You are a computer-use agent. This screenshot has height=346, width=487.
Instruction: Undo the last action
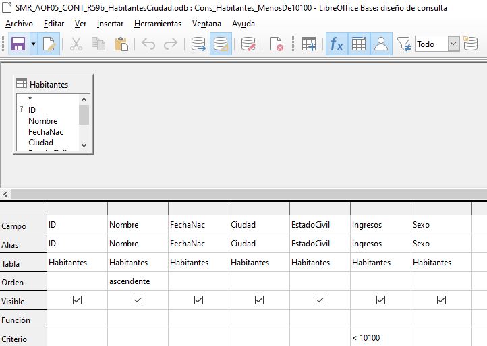coord(148,44)
